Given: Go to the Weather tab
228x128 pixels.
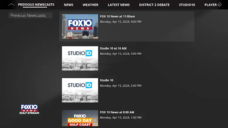Looking at the screenshot, I should point(90,5).
